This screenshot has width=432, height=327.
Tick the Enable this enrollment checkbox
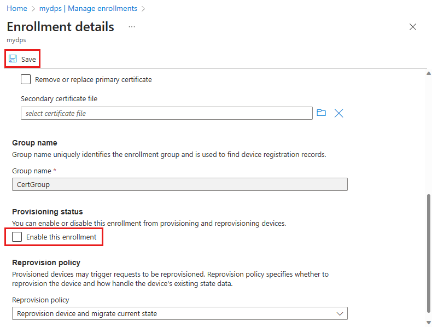[17, 237]
